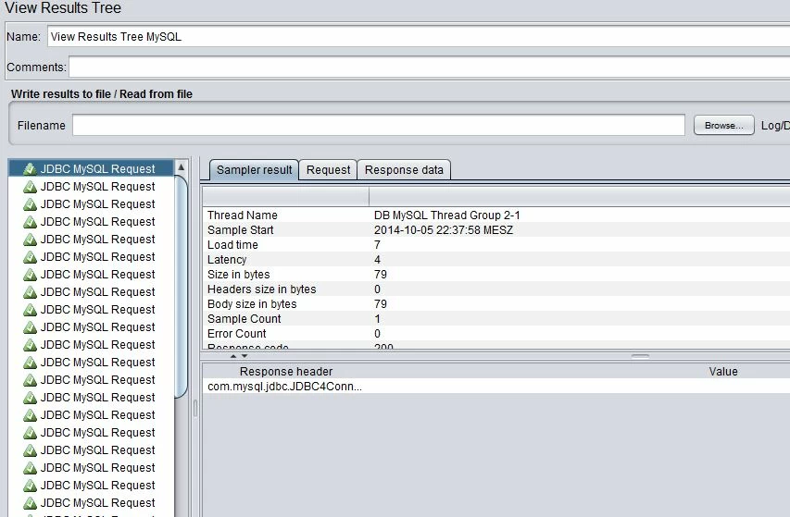Click the Name field containing View Results Tree MySQL
Image resolution: width=790 pixels, height=517 pixels.
point(419,37)
